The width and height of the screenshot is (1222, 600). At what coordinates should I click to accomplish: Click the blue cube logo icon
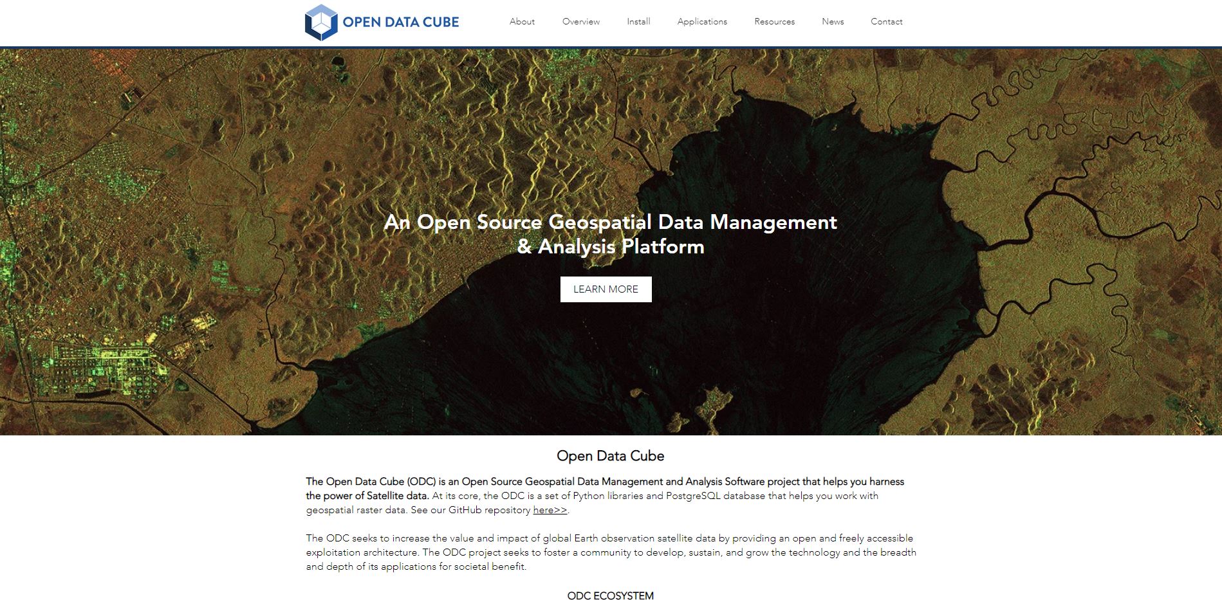(x=320, y=23)
